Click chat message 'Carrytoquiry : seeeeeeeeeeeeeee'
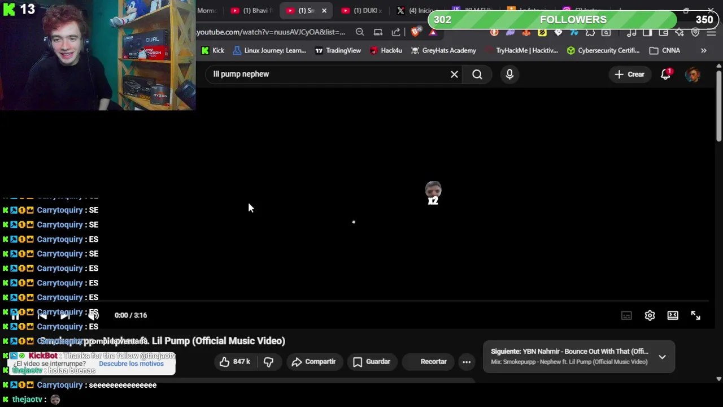Image resolution: width=723 pixels, height=407 pixels. tap(80, 385)
